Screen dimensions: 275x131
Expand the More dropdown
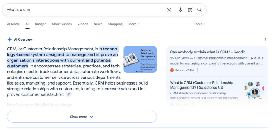(134, 24)
